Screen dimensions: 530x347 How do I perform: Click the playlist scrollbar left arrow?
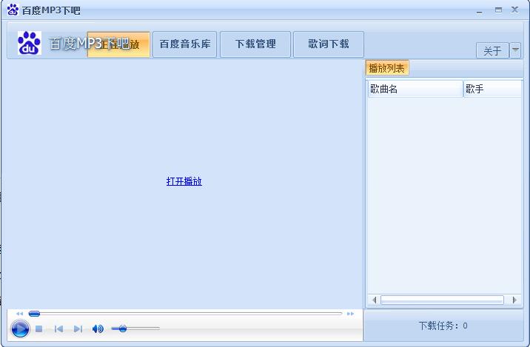pos(374,300)
